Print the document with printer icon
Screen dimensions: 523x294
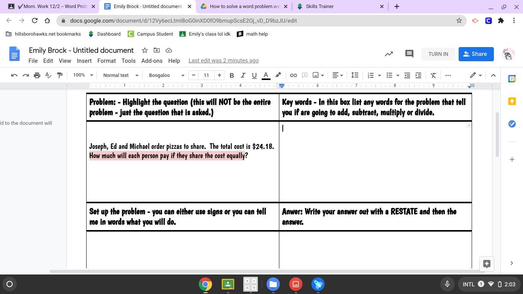pyautogui.click(x=37, y=75)
